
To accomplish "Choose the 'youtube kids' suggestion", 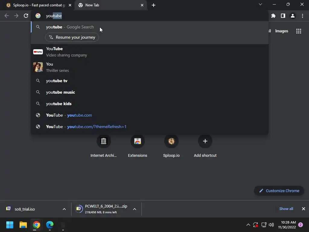I will 150,104.
